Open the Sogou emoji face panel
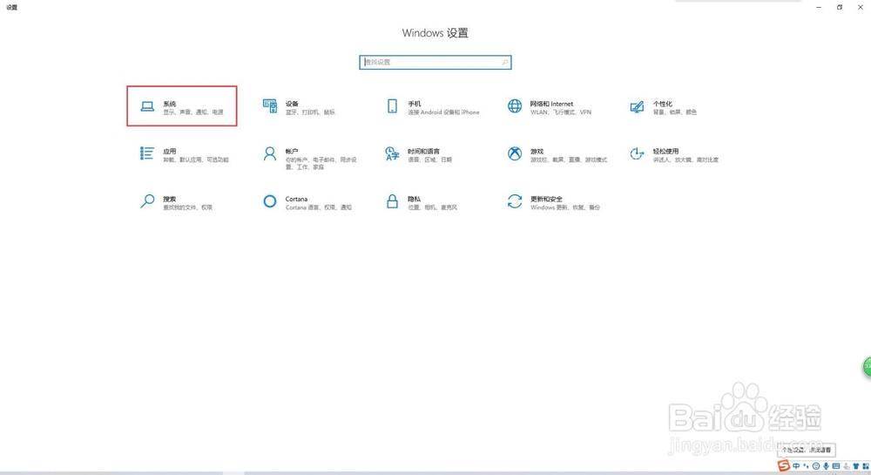The image size is (871, 475). click(x=816, y=465)
